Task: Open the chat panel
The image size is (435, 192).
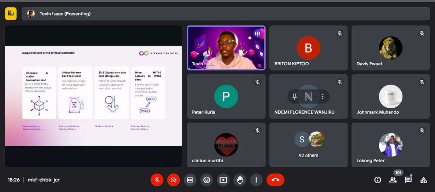Action: click(408, 180)
